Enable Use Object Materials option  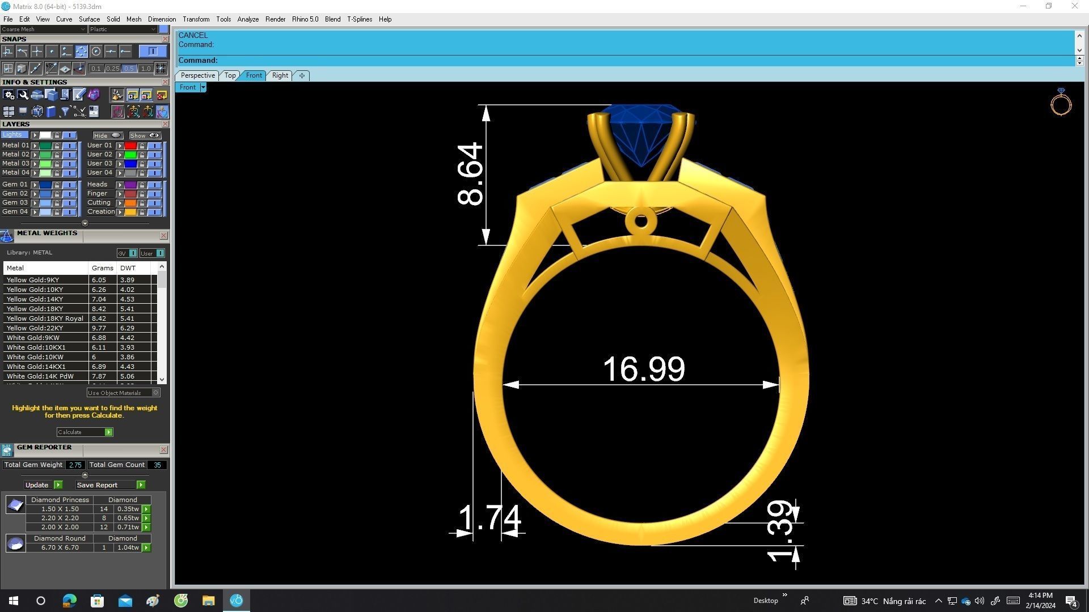pyautogui.click(x=123, y=393)
